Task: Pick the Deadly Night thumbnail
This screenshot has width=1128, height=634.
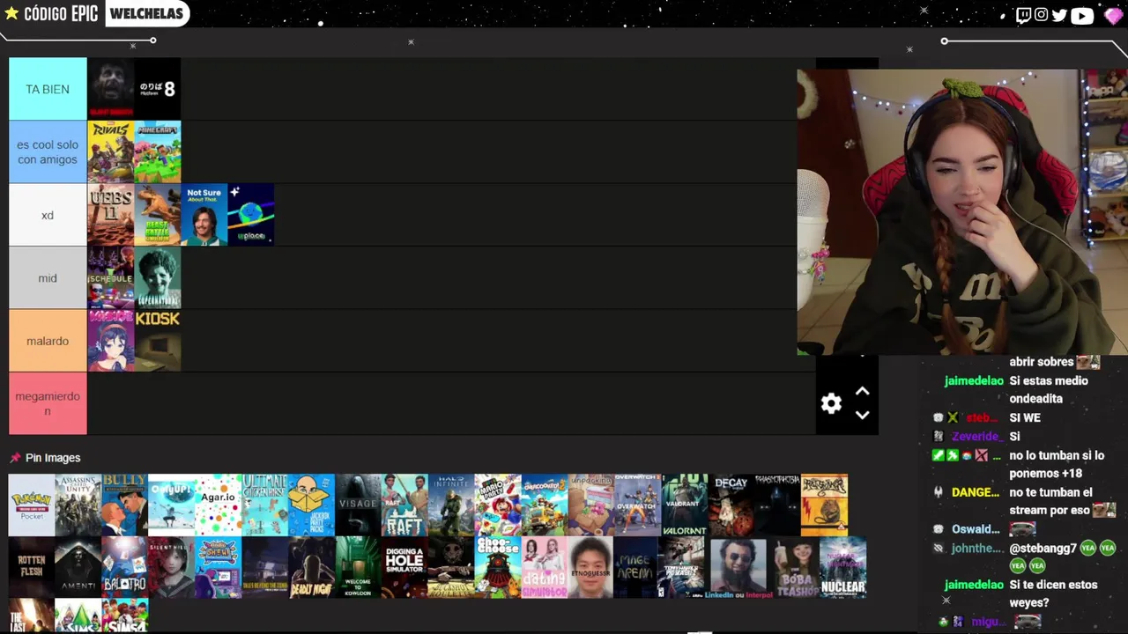Action: [x=312, y=568]
